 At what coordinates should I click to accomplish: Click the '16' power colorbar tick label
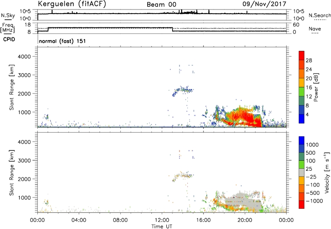(309, 88)
